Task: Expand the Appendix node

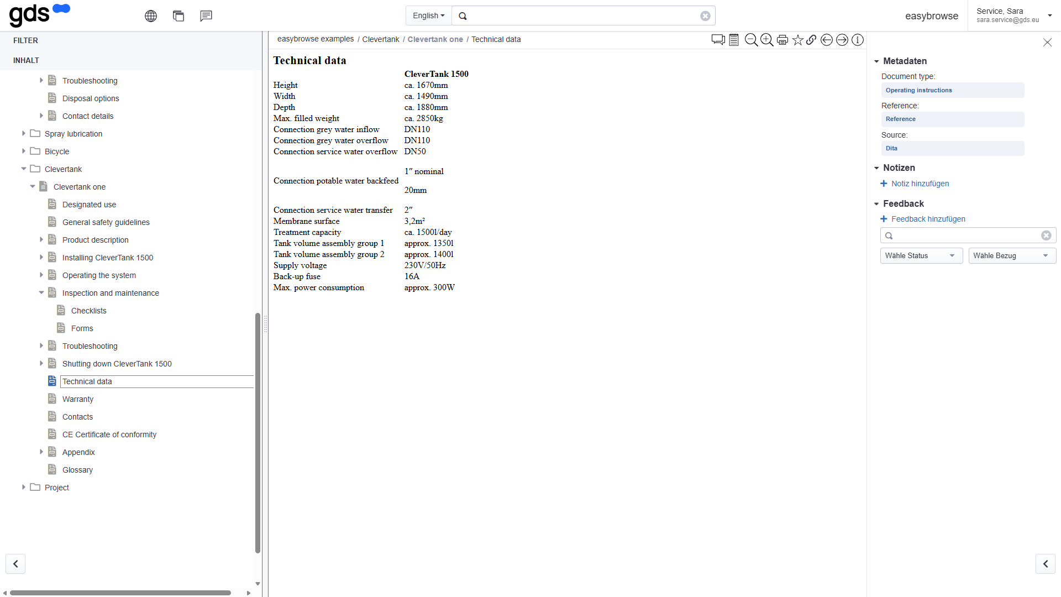Action: [x=41, y=452]
